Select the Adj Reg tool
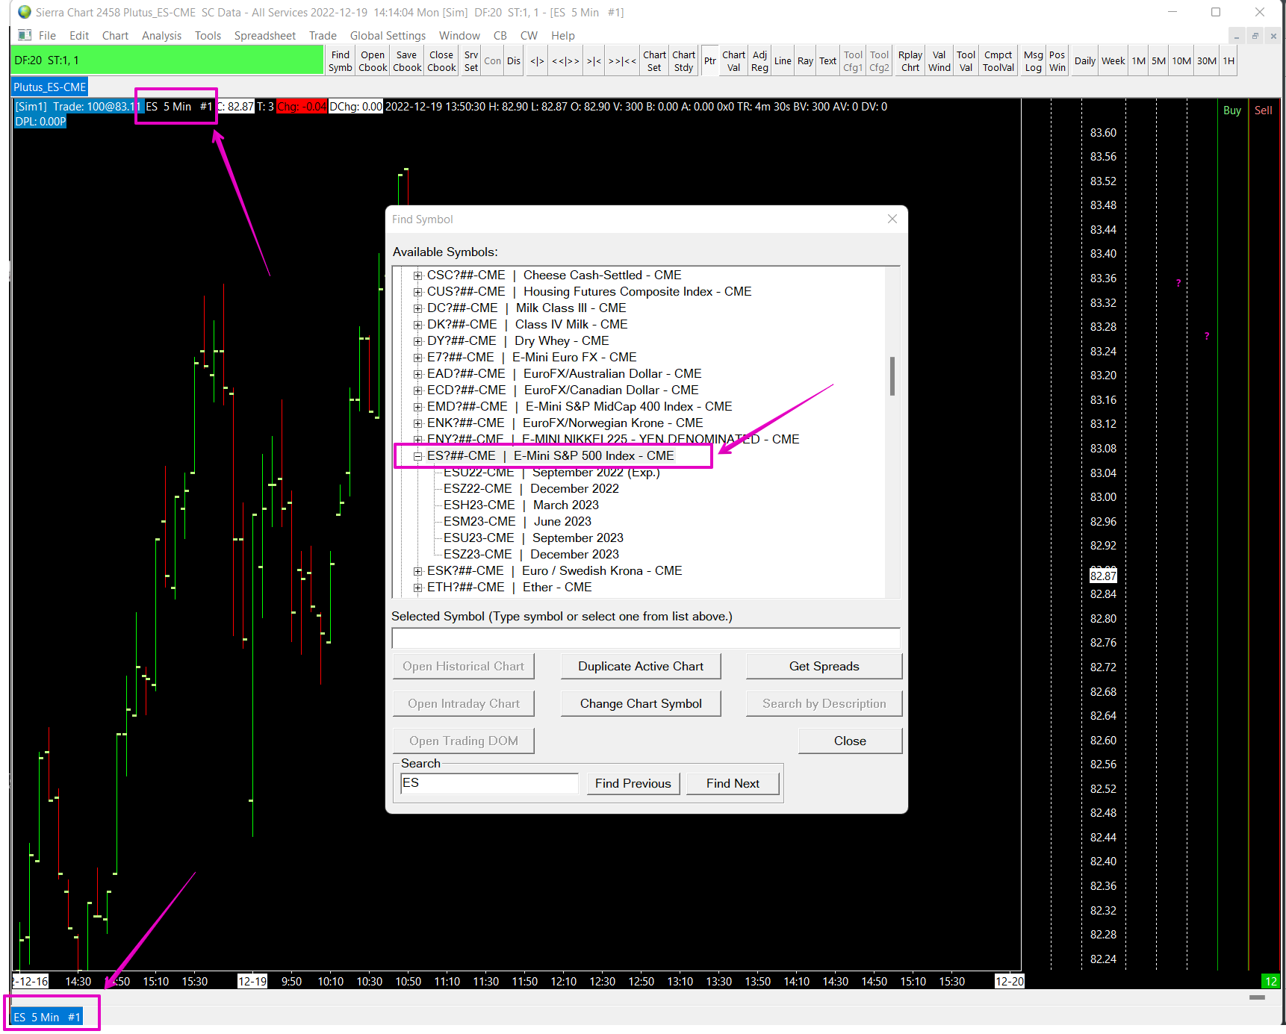The width and height of the screenshot is (1286, 1034). tap(760, 61)
